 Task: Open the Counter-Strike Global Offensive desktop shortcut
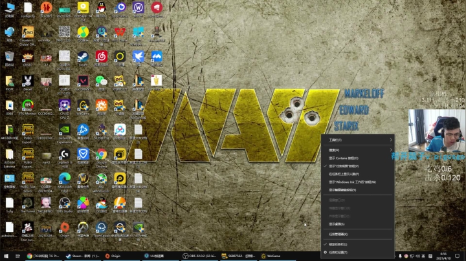[x=28, y=35]
